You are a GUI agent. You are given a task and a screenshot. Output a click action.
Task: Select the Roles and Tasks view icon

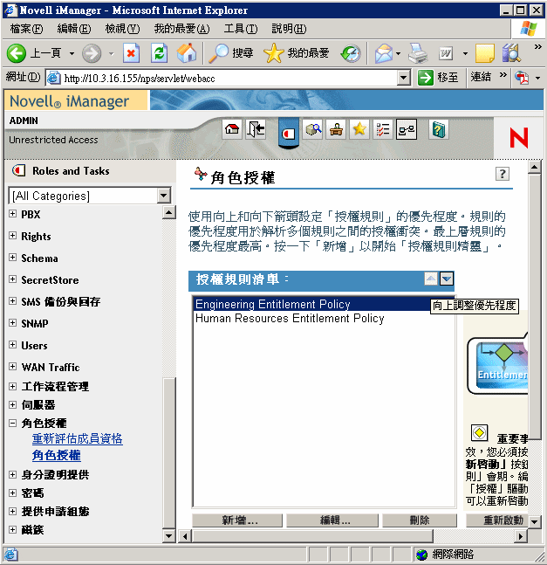pos(289,134)
